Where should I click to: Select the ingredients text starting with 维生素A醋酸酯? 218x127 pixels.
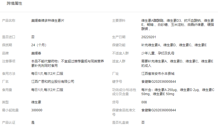[x=178, y=25]
